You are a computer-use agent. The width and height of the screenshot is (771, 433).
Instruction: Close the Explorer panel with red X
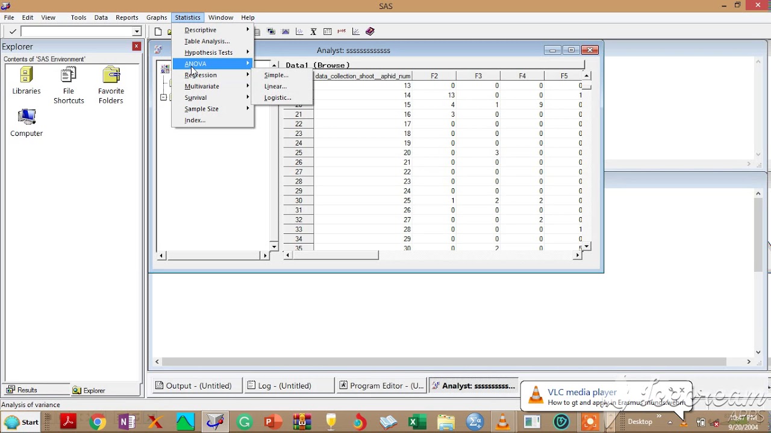[136, 46]
